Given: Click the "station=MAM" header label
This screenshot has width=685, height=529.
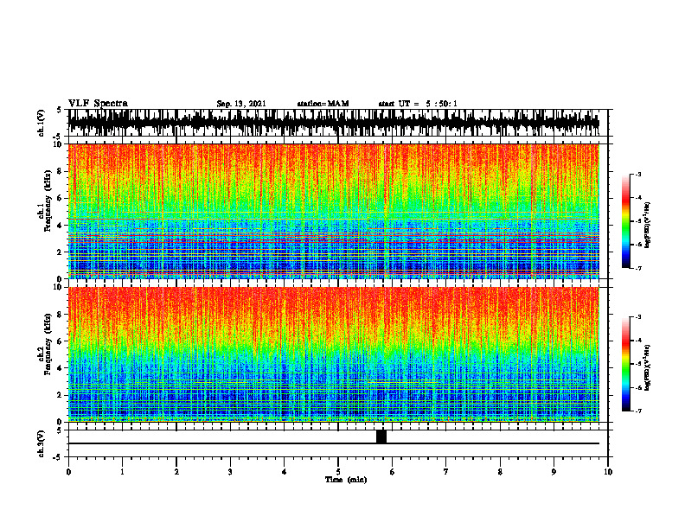Looking at the screenshot, I should [x=323, y=104].
